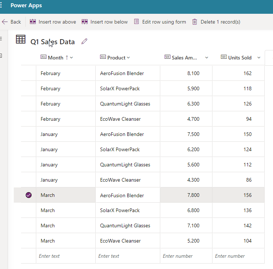Image resolution: width=273 pixels, height=269 pixels.
Task: Select the 6,300 sales amount cell
Action: [186, 104]
